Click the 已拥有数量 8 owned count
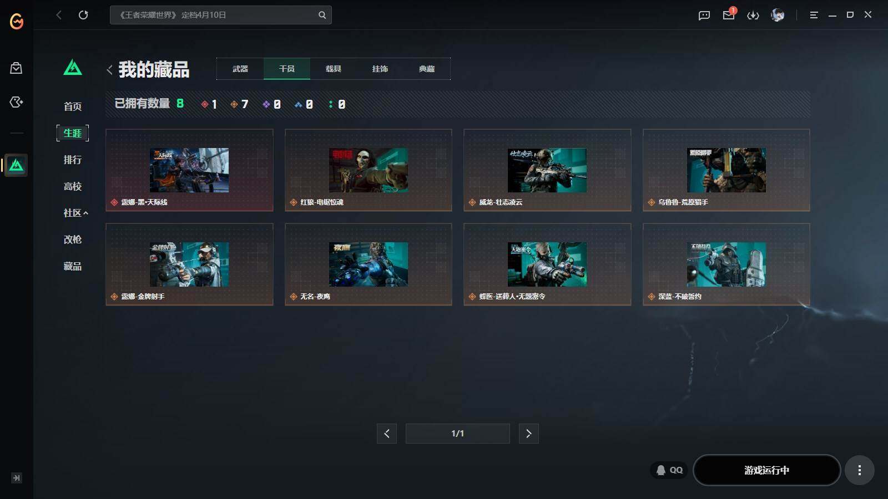 coord(149,104)
